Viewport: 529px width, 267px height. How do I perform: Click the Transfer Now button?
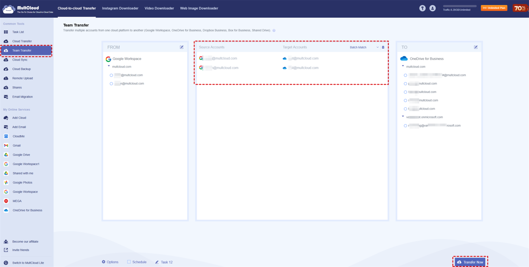(470, 262)
